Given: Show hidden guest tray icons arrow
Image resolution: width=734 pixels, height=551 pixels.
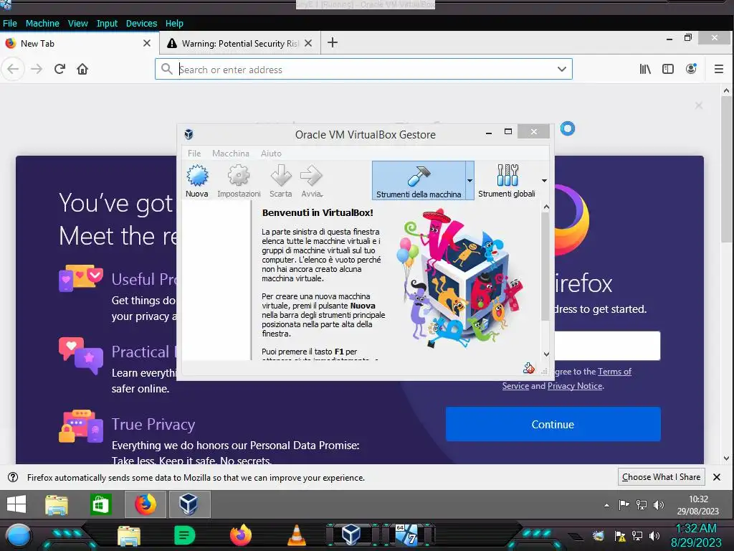Looking at the screenshot, I should click(606, 505).
